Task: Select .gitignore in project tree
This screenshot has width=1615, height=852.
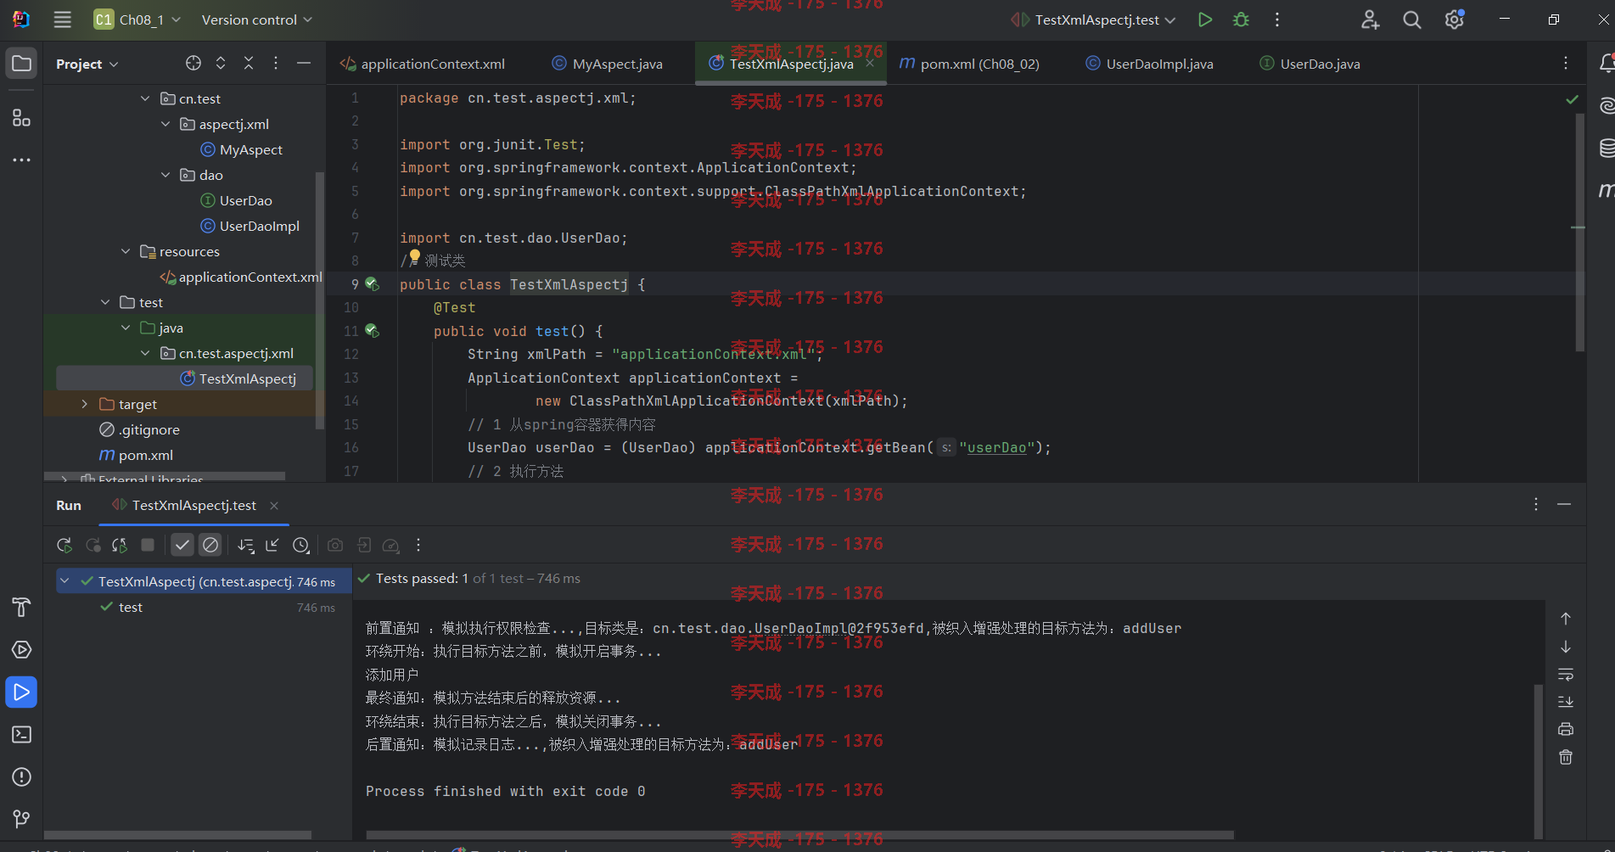Action: pyautogui.click(x=140, y=429)
